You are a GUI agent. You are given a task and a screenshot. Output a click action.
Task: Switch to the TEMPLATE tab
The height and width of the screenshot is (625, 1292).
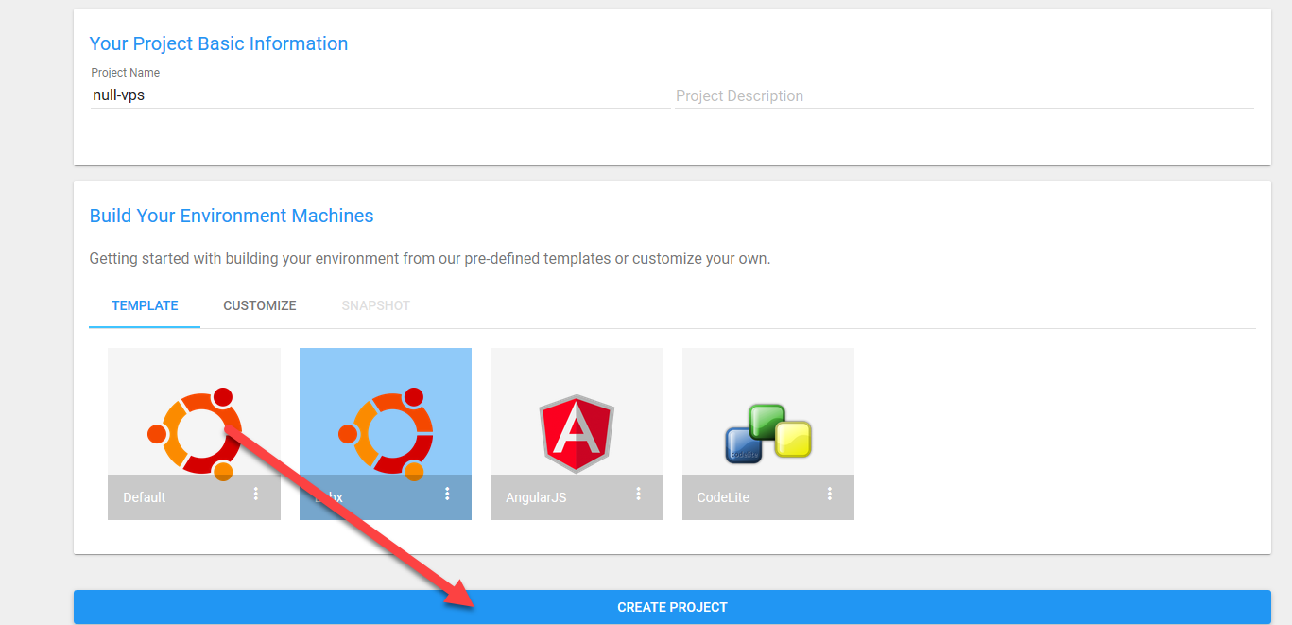(x=145, y=305)
